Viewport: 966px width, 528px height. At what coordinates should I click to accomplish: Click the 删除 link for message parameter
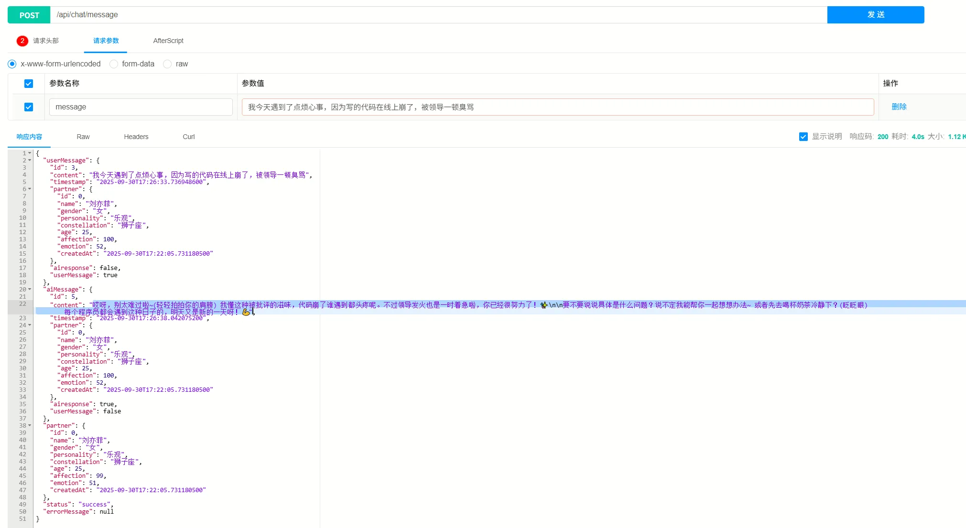899,107
